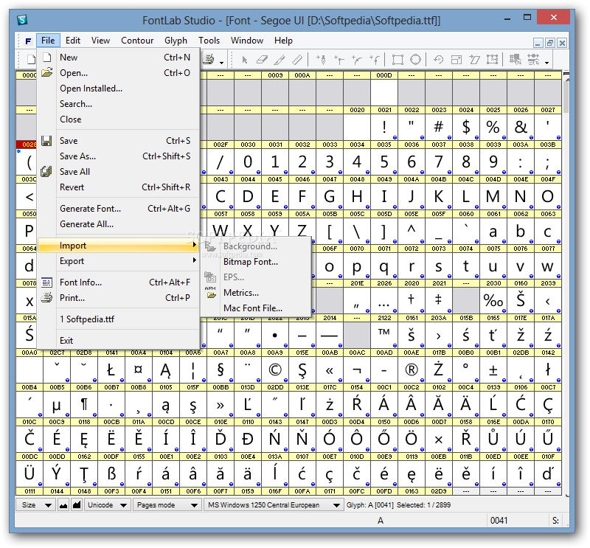Select the Rectangle drawing tool
Image resolution: width=590 pixels, height=548 pixels.
(x=398, y=60)
